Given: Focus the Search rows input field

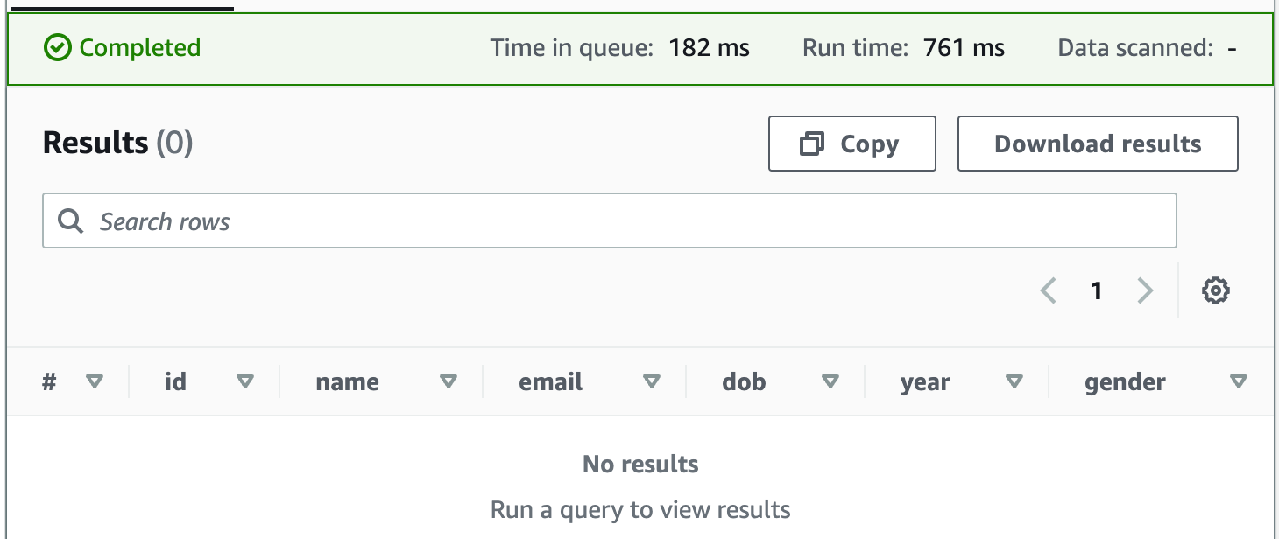Looking at the screenshot, I should pyautogui.click(x=613, y=221).
